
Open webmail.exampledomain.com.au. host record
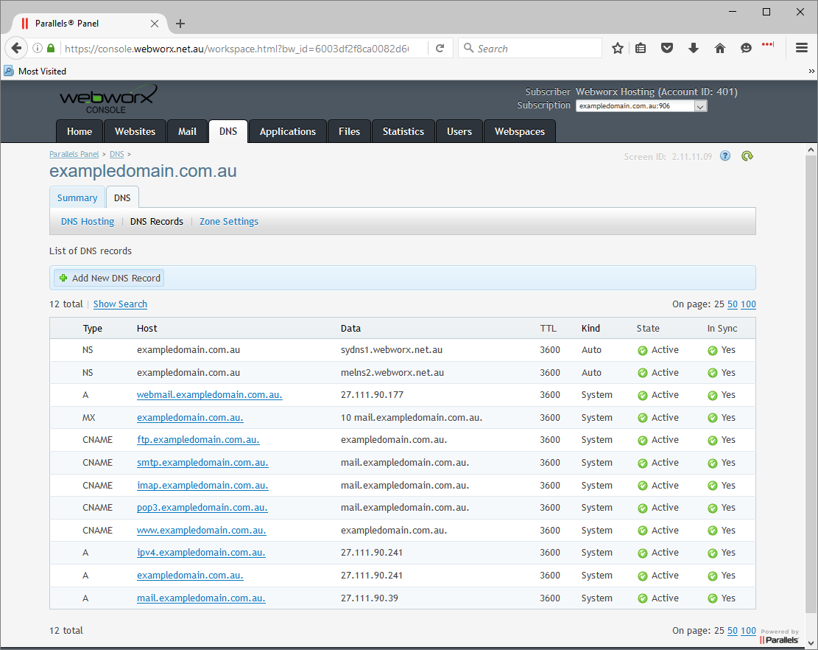(x=209, y=395)
